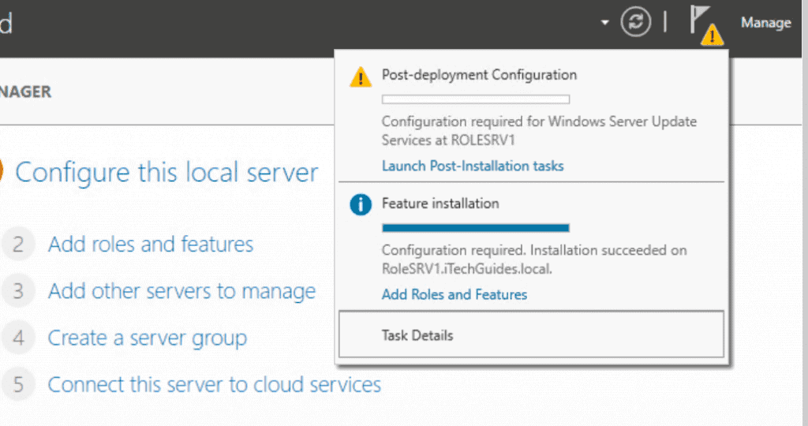Launch Post-Installation tasks link
The image size is (808, 426).
pos(473,166)
